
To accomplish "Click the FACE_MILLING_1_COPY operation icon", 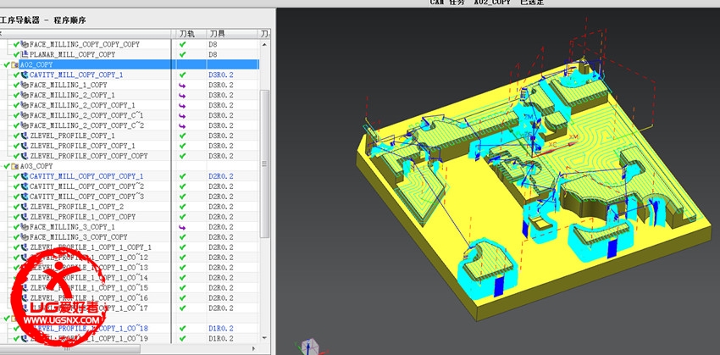I will [25, 85].
